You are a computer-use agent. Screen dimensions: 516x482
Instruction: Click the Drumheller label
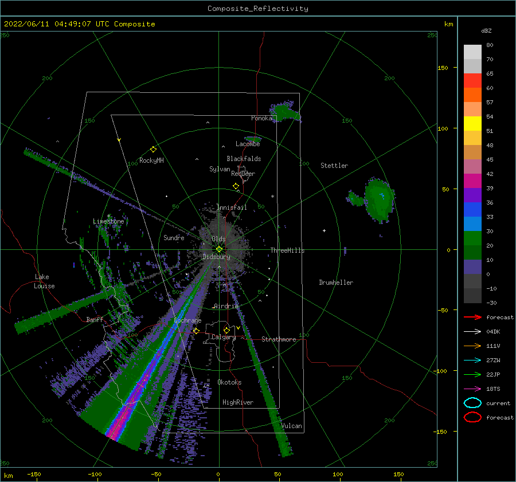pyautogui.click(x=336, y=283)
